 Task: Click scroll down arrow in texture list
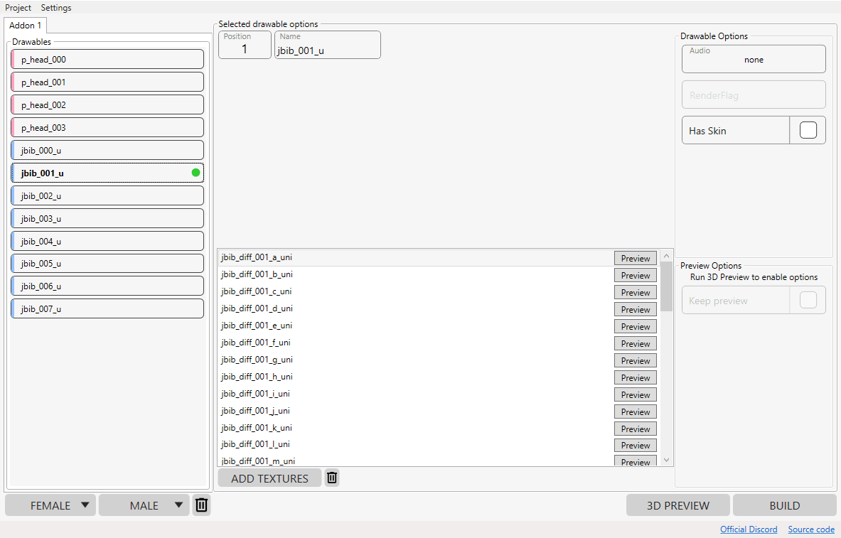click(x=666, y=461)
